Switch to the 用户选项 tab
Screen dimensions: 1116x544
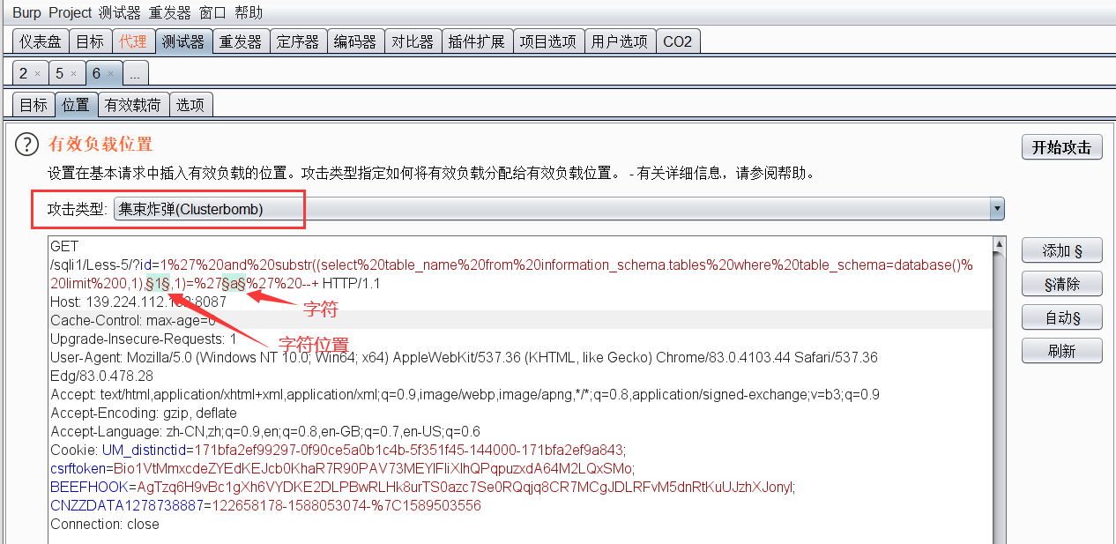[x=620, y=41]
